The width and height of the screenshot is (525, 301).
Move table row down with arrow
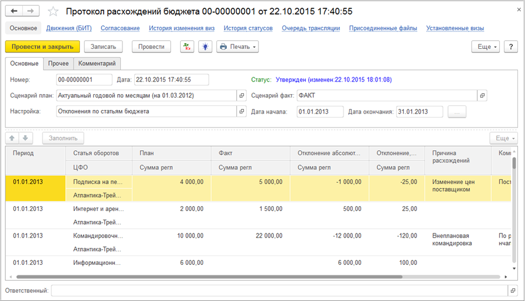26,138
